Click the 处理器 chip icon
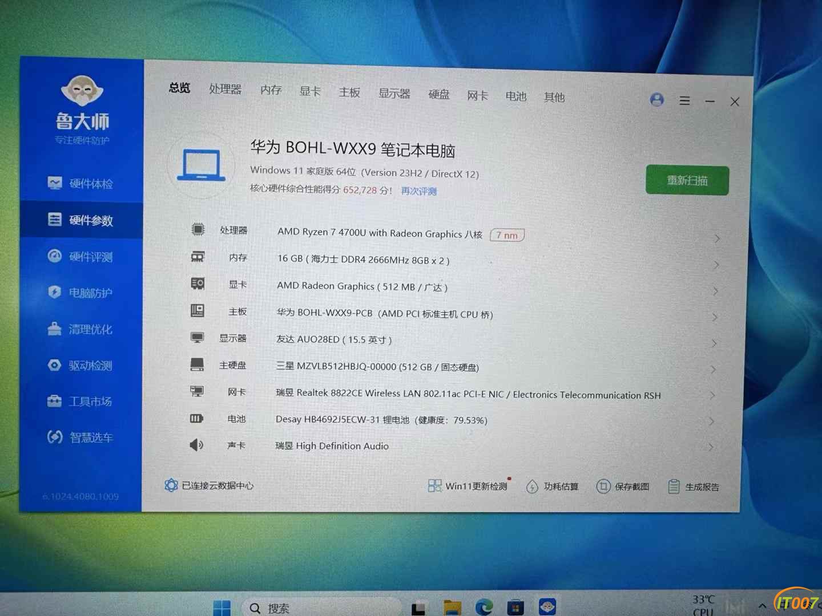Viewport: 822px width, 616px height. pos(198,229)
